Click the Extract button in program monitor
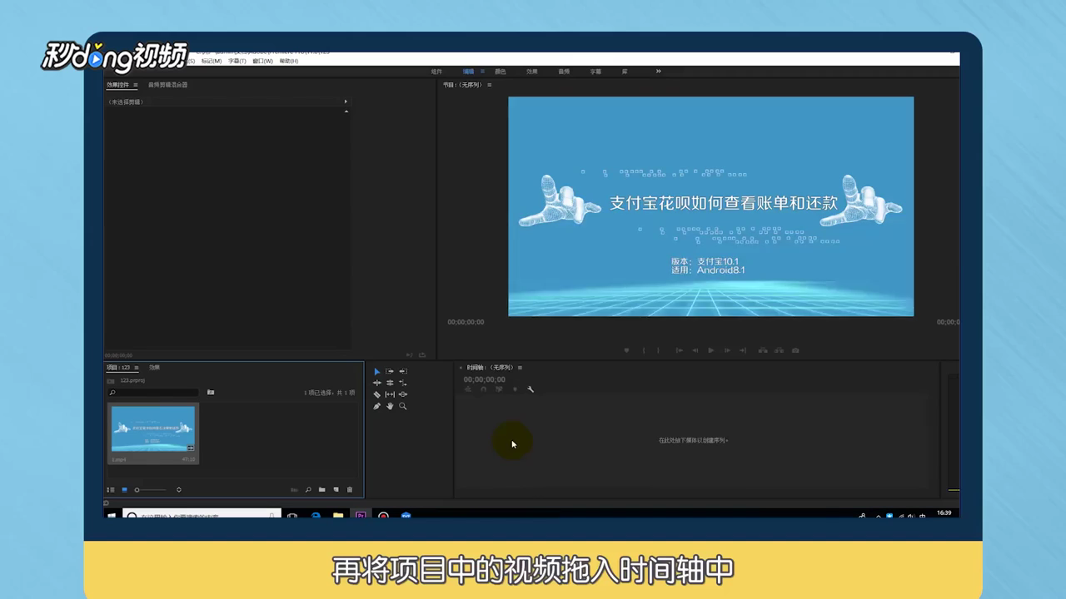Viewport: 1066px width, 599px height. click(779, 350)
